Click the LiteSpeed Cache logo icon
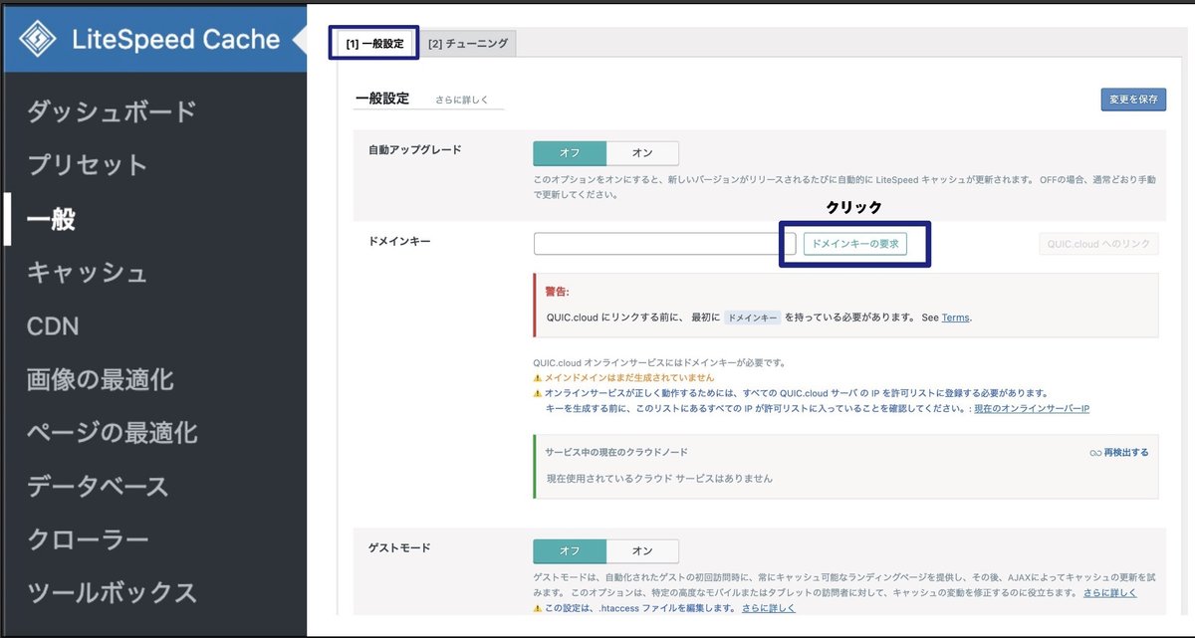This screenshot has width=1195, height=638. [38, 40]
